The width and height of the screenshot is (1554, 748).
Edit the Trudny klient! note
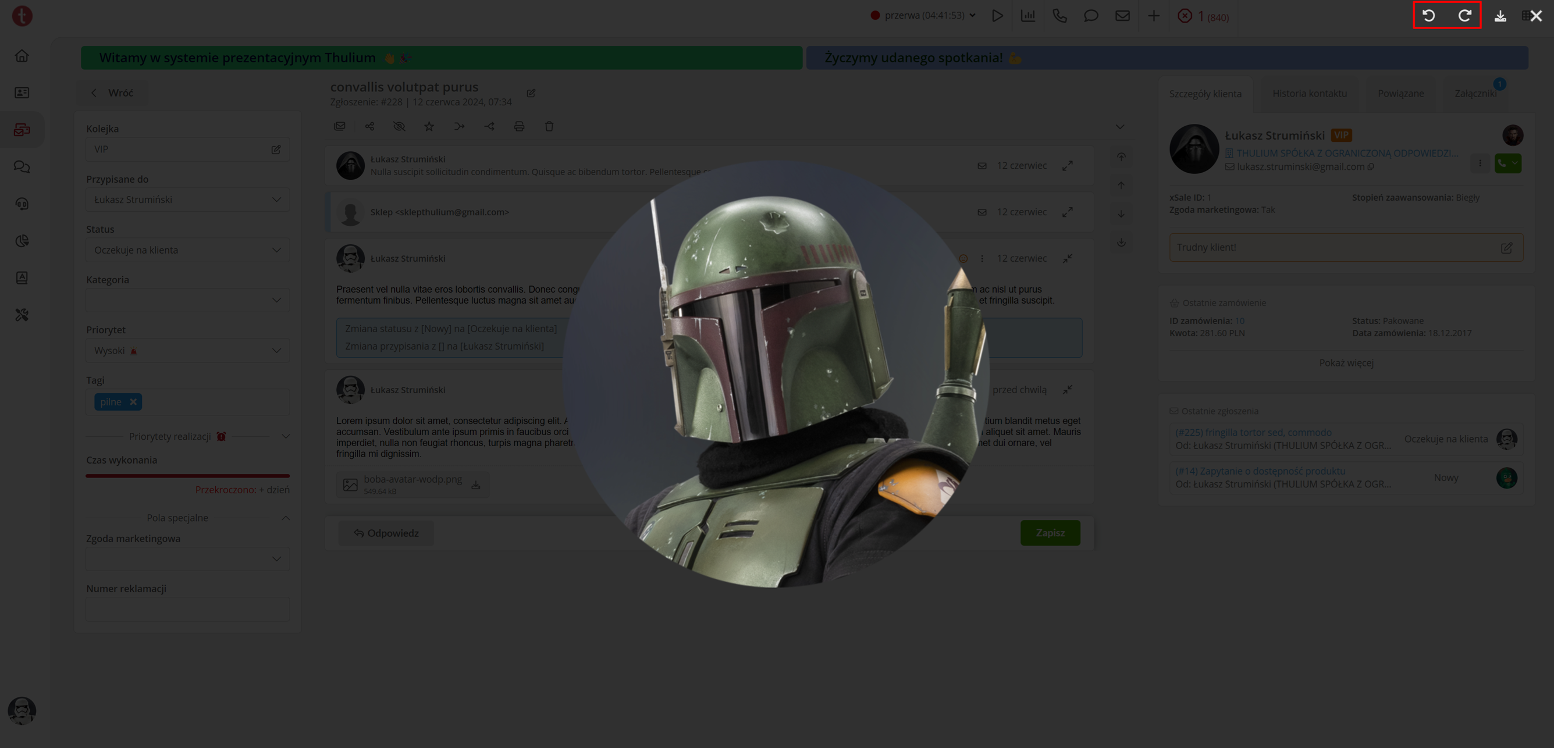1506,247
